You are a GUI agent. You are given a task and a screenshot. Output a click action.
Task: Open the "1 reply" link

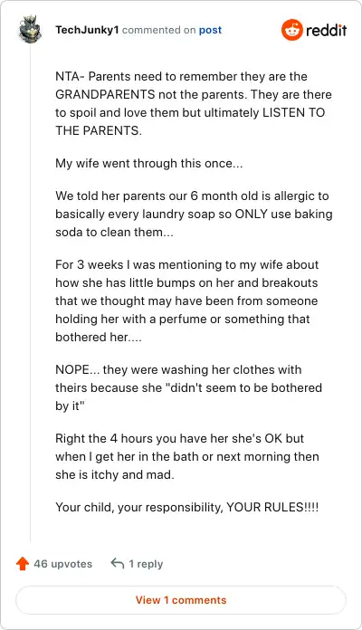146,564
